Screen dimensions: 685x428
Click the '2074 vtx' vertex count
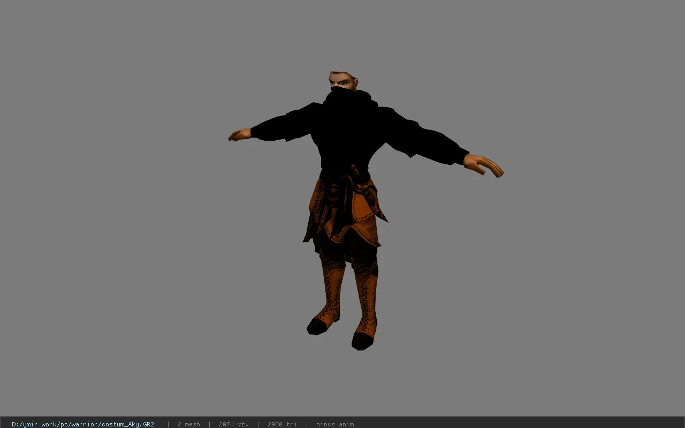(234, 424)
